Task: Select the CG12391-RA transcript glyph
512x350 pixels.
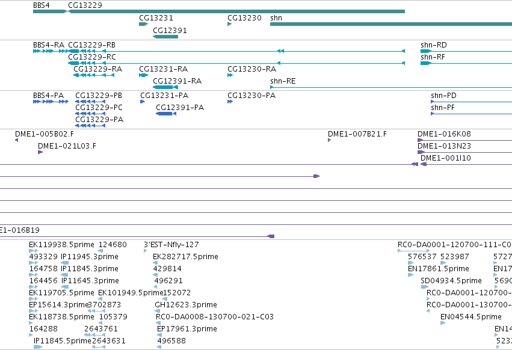Action: click(x=165, y=87)
